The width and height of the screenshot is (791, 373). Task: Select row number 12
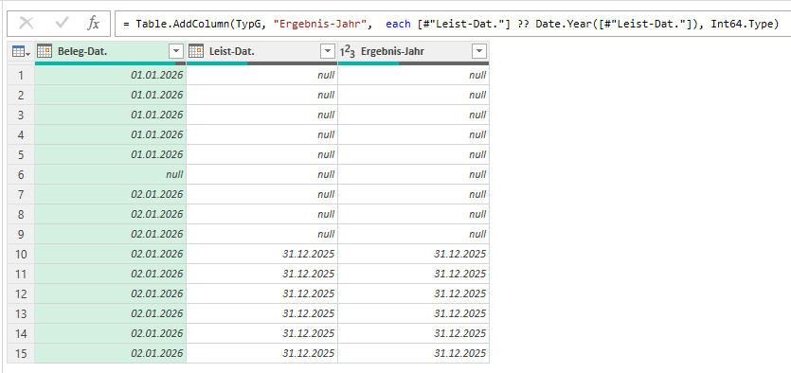[21, 293]
